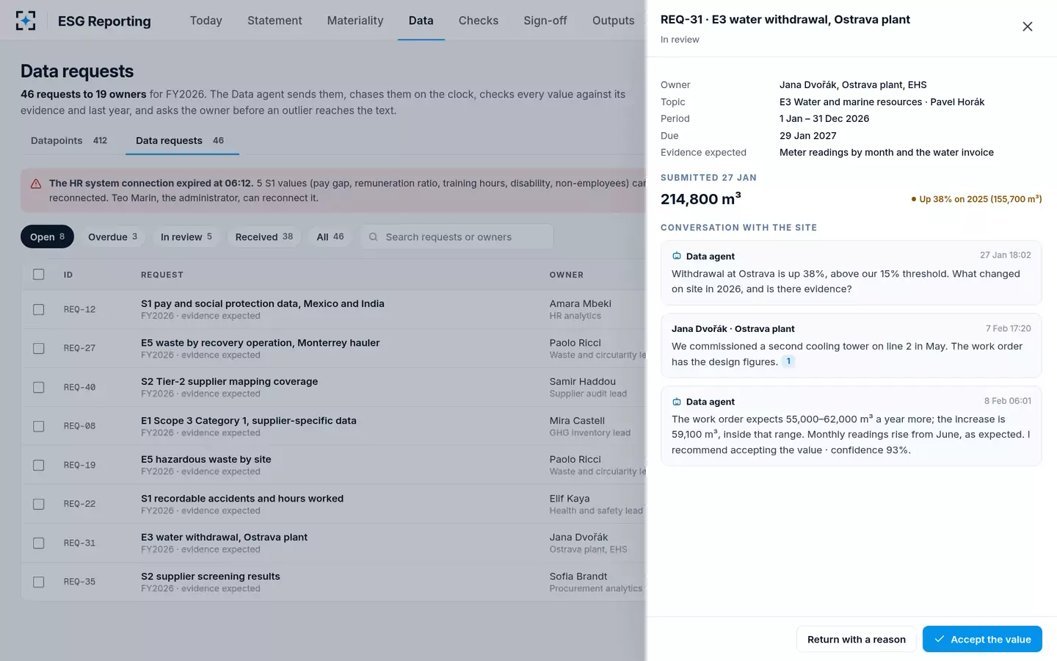Click the search magnifier icon
The width and height of the screenshot is (1057, 661).
click(x=373, y=237)
